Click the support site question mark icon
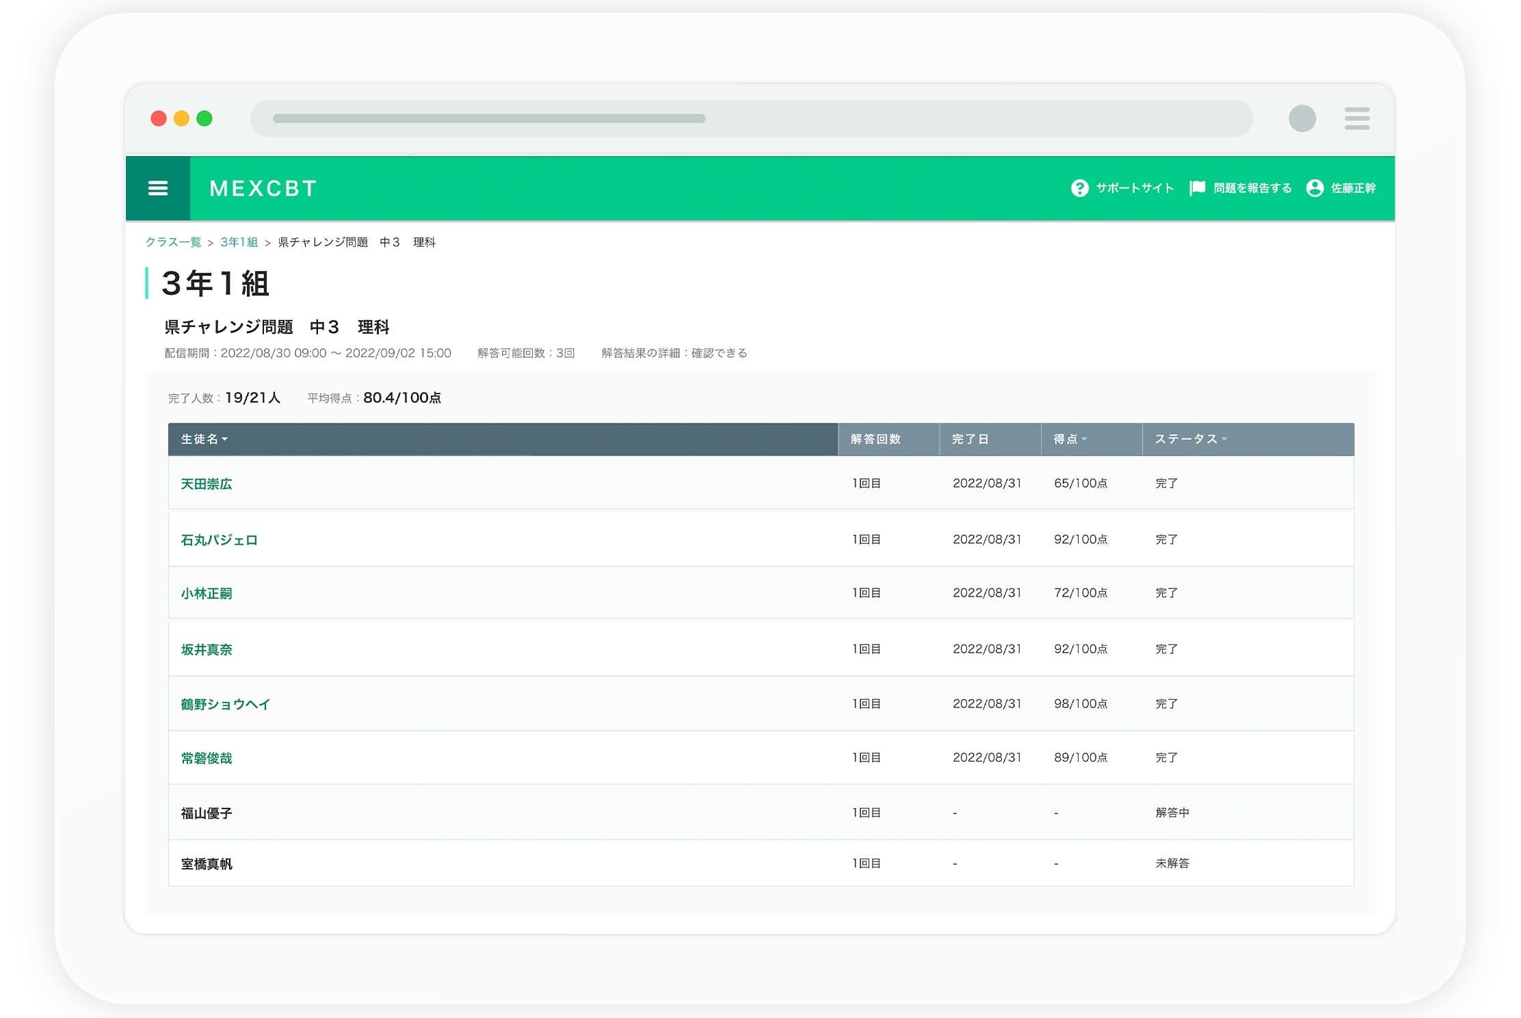 coord(1079,188)
